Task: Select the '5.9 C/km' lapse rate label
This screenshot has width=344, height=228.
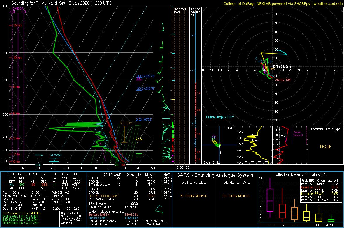Action: (126, 123)
